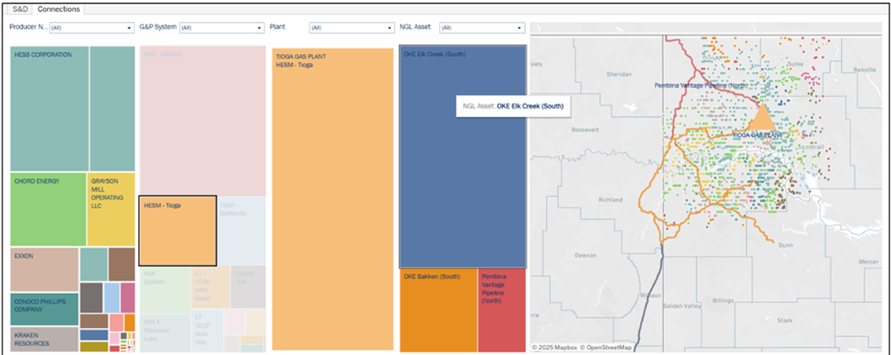Click the Roosevelt county label on map

click(586, 130)
